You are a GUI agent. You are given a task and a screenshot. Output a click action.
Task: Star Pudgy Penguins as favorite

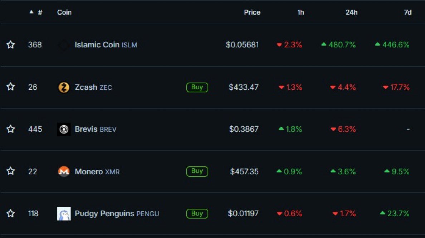[x=11, y=214]
